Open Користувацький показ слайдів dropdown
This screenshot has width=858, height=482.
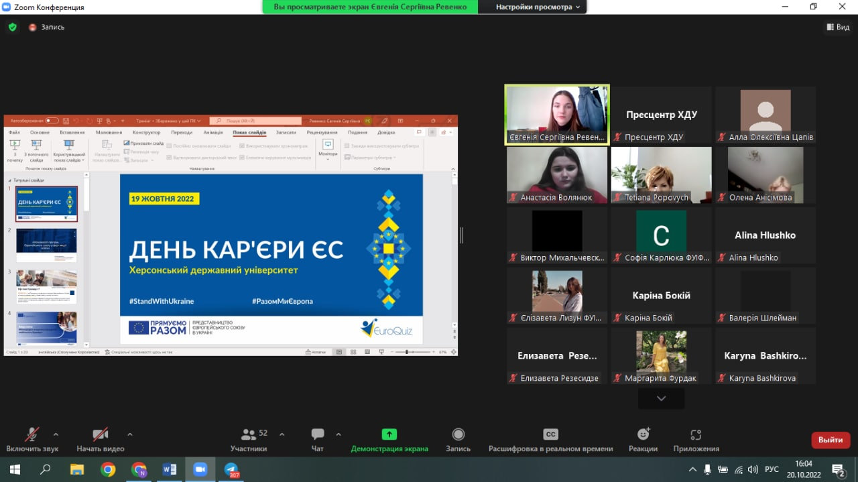69,152
